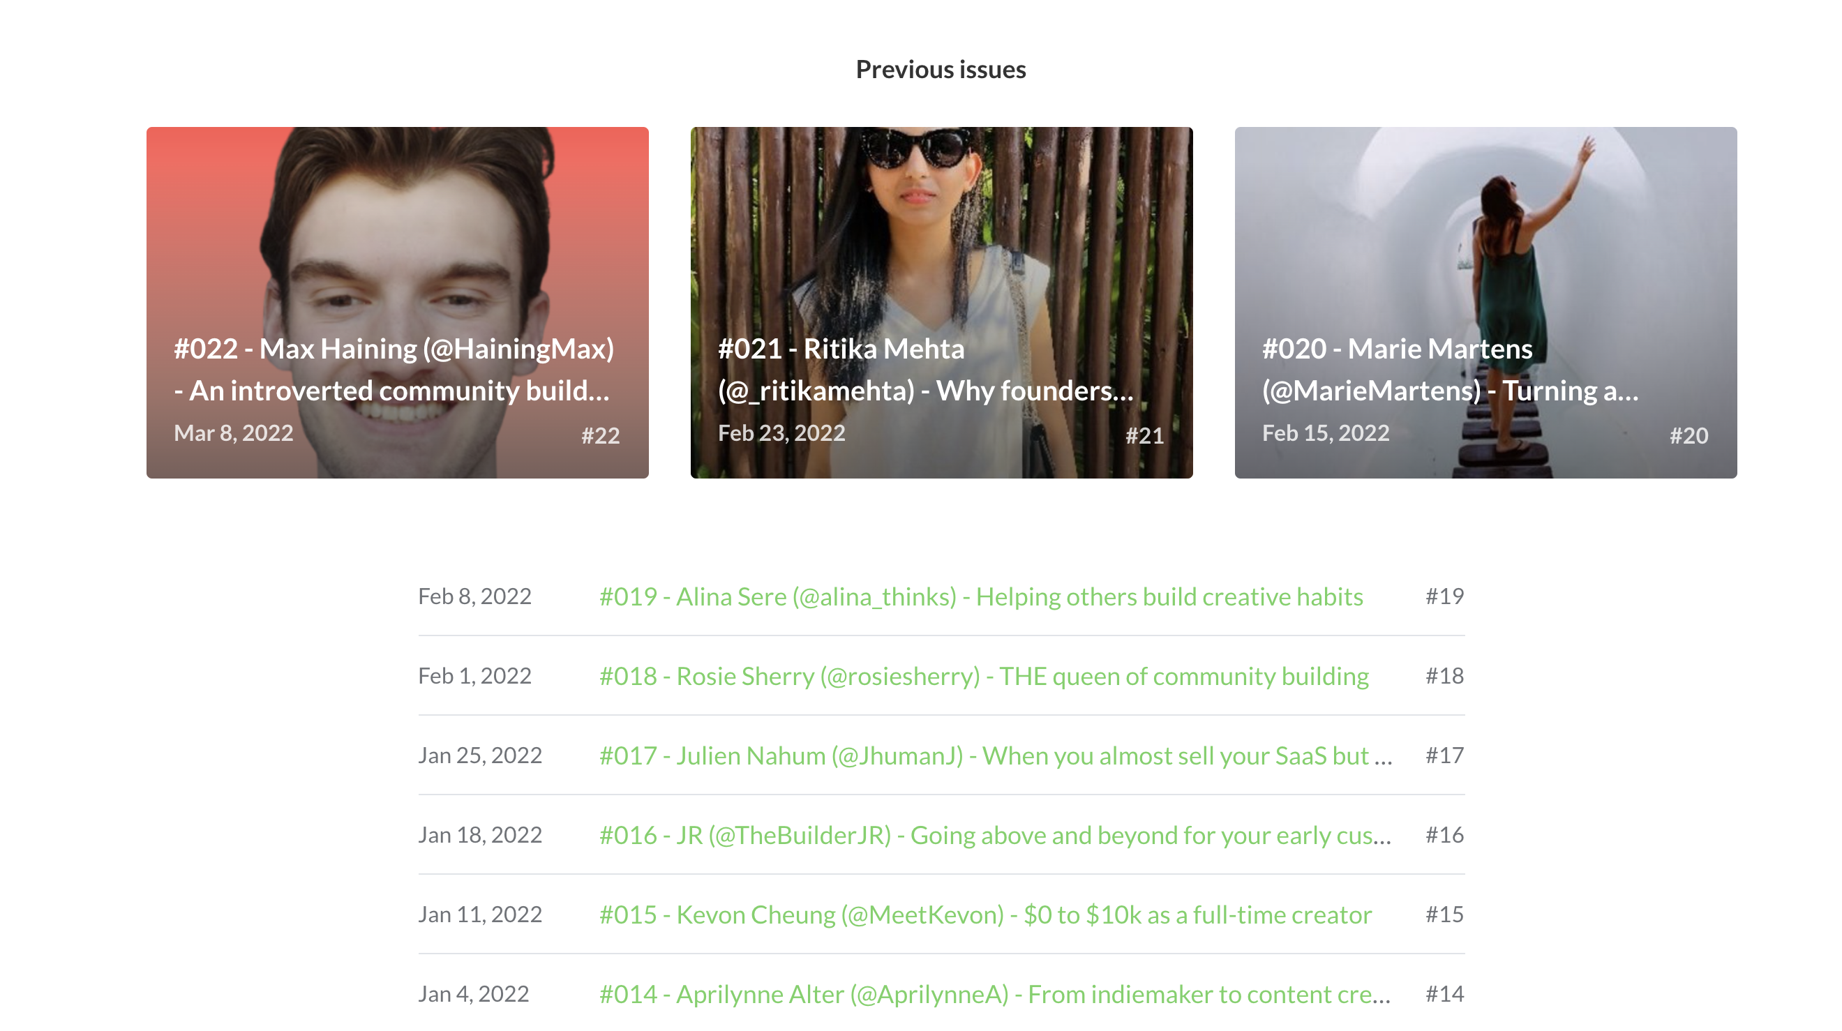Open the Marie Martens issue #020 card
This screenshot has width=1842, height=1031.
click(1485, 236)
